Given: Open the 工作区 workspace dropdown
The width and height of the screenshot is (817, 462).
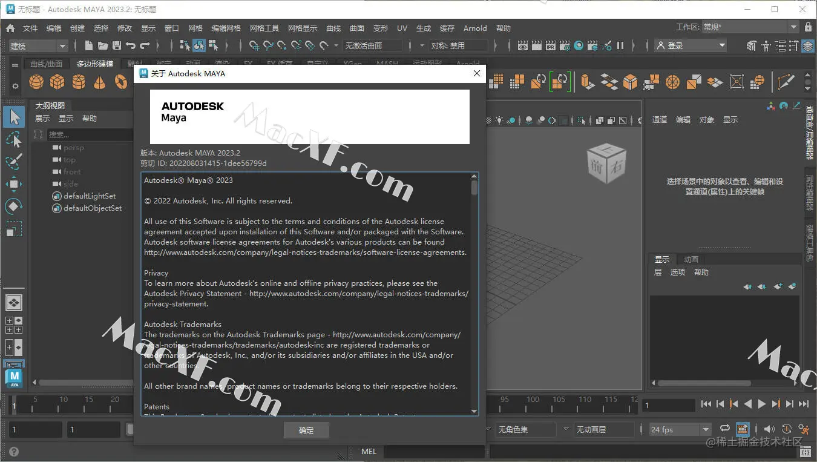Looking at the screenshot, I should pyautogui.click(x=750, y=27).
